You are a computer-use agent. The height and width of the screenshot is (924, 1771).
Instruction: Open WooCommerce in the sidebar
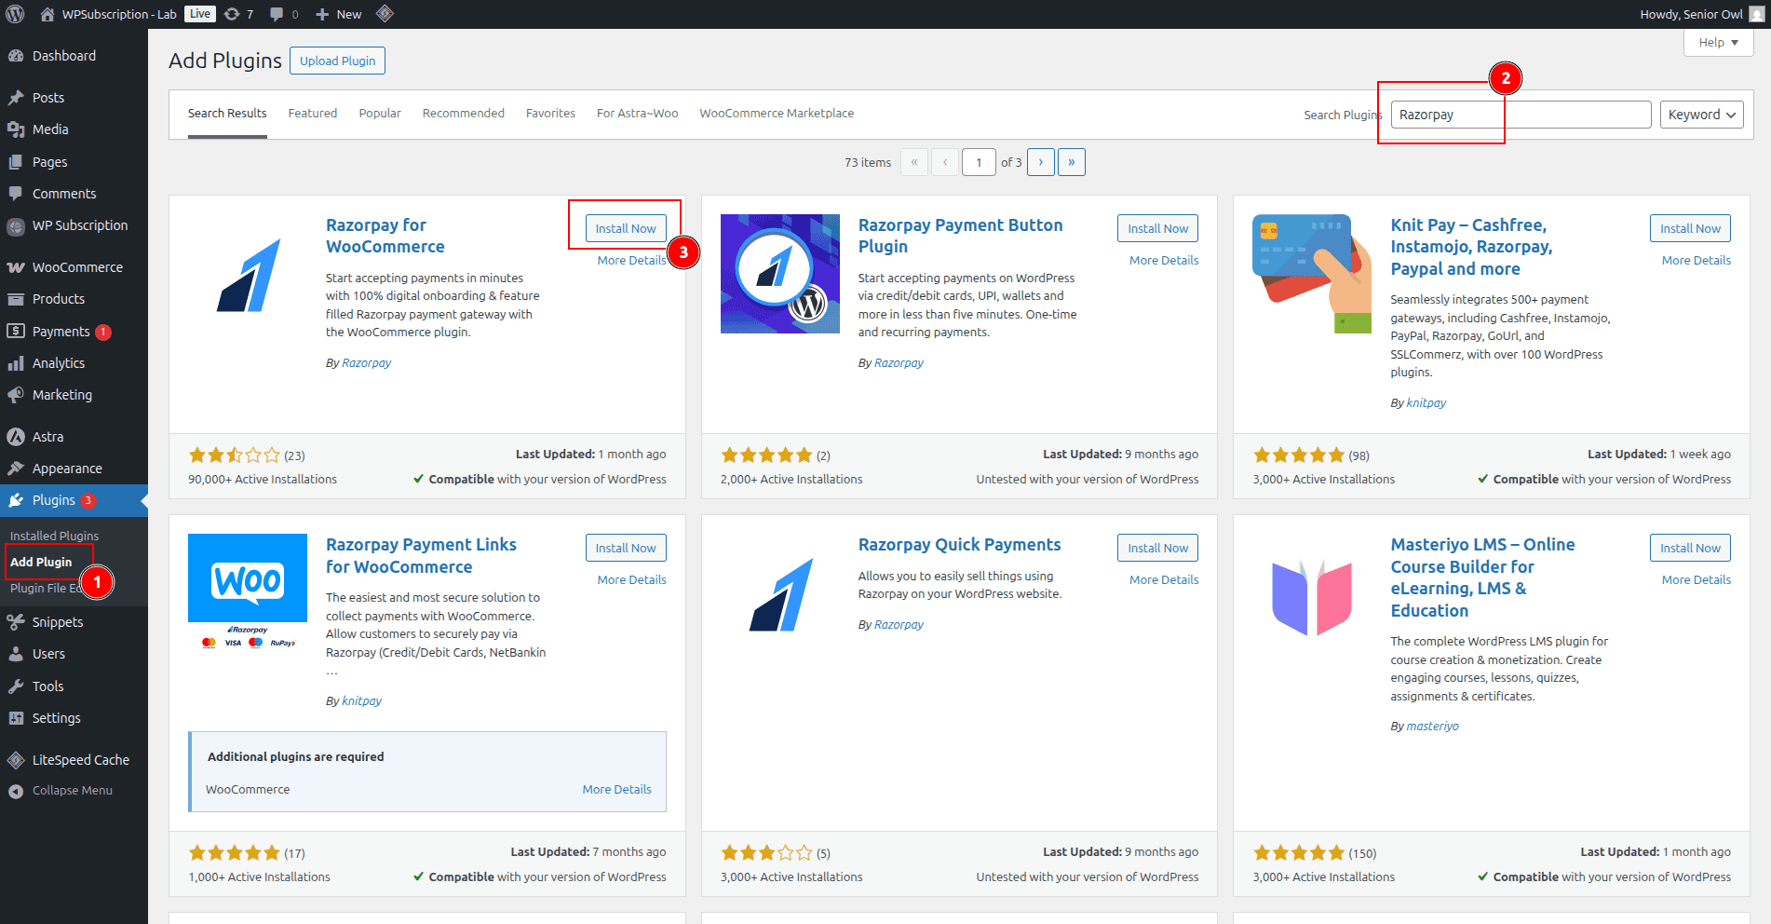(77, 267)
